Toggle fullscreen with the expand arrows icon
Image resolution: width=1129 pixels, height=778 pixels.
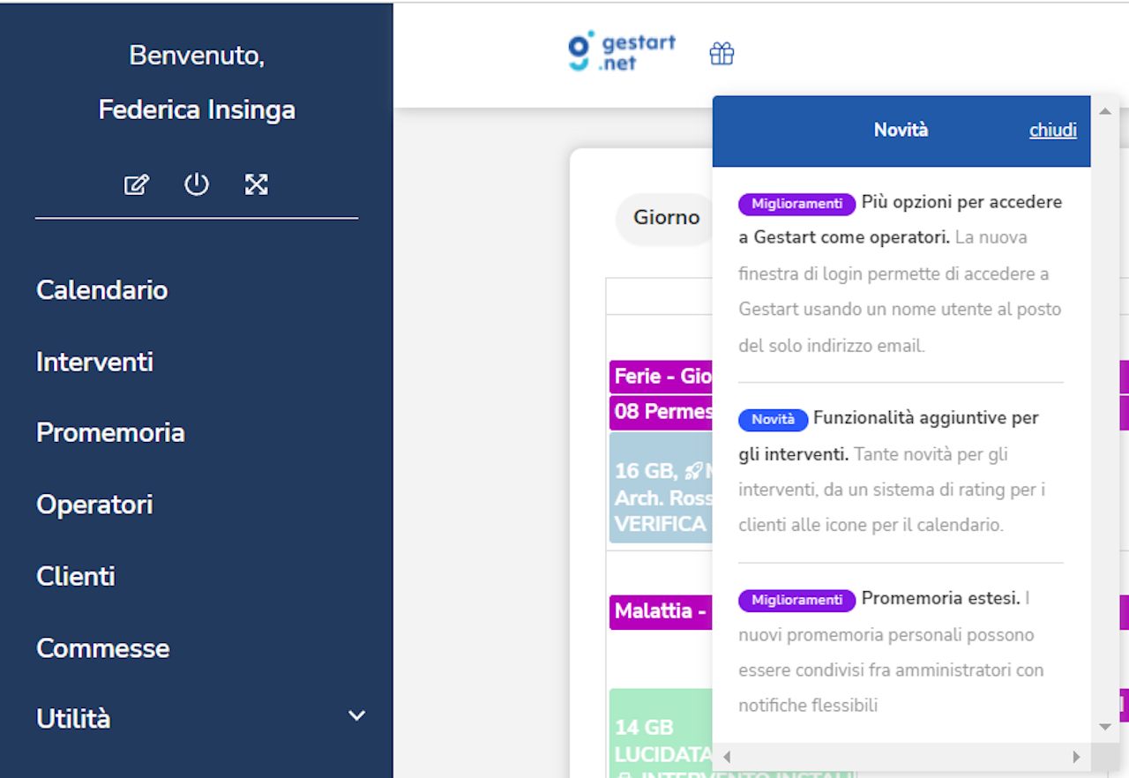coord(256,184)
